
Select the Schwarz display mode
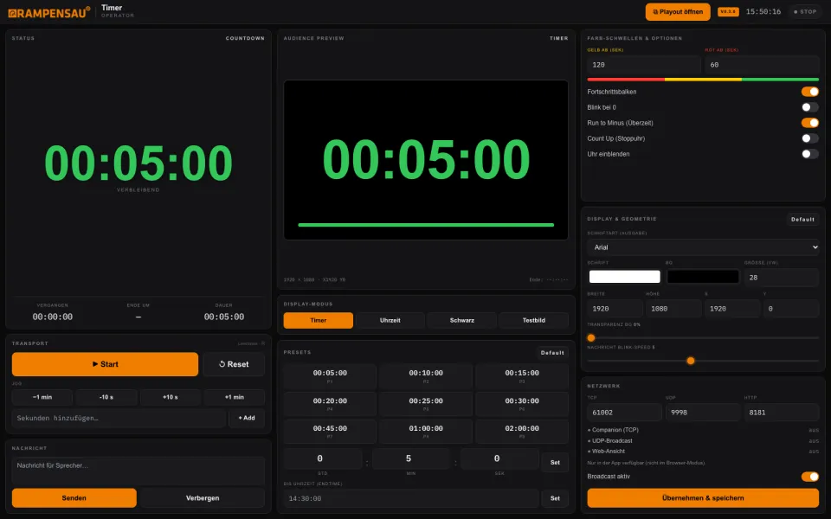[462, 320]
